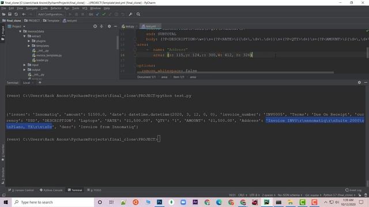
Task: Open the Tools menu
Action: pos(76,8)
